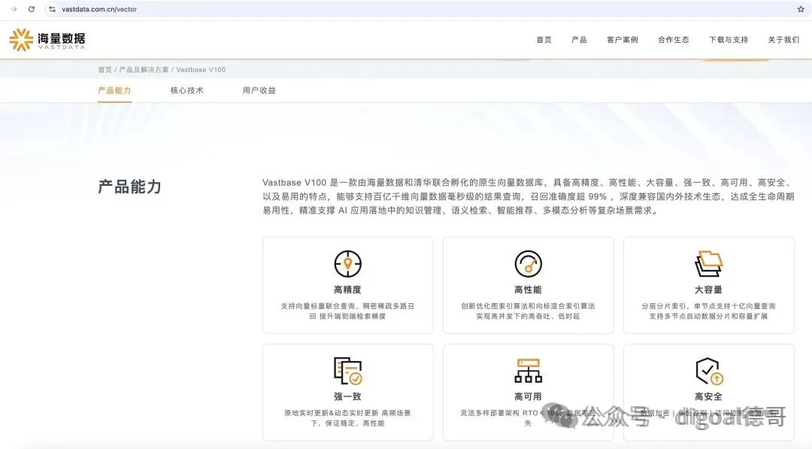Click the 高性能 card title
The width and height of the screenshot is (812, 449).
point(528,290)
